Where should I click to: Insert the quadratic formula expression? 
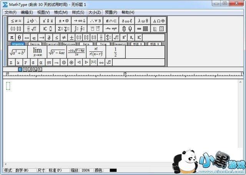point(76,52)
